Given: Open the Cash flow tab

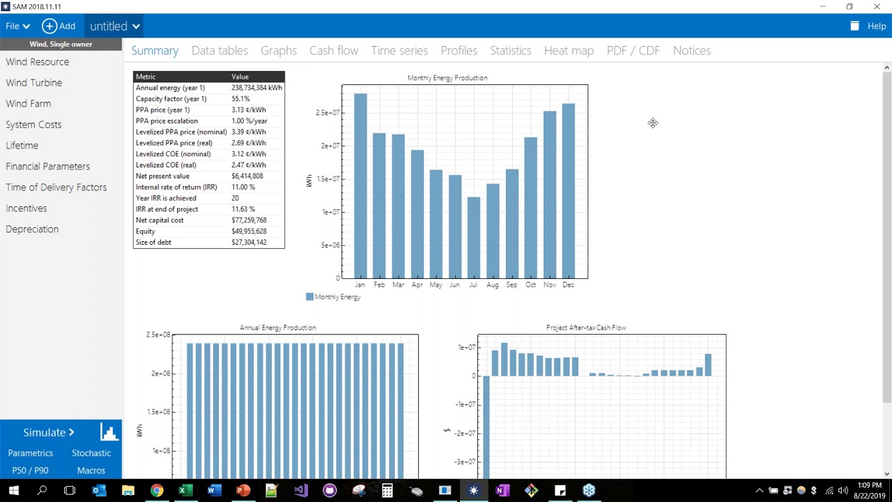Looking at the screenshot, I should [334, 50].
